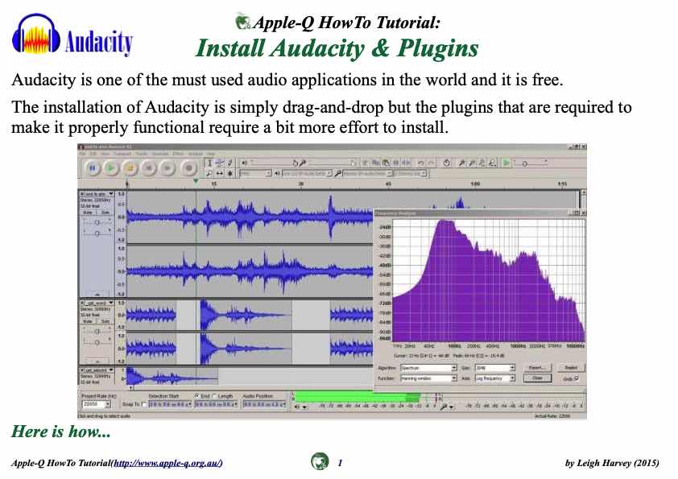Click the Copy icon in edit toolbar
The height and width of the screenshot is (479, 678).
click(375, 163)
